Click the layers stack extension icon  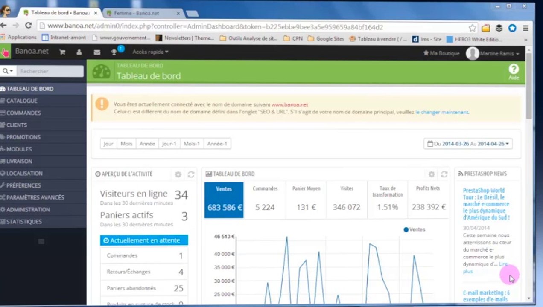[499, 28]
